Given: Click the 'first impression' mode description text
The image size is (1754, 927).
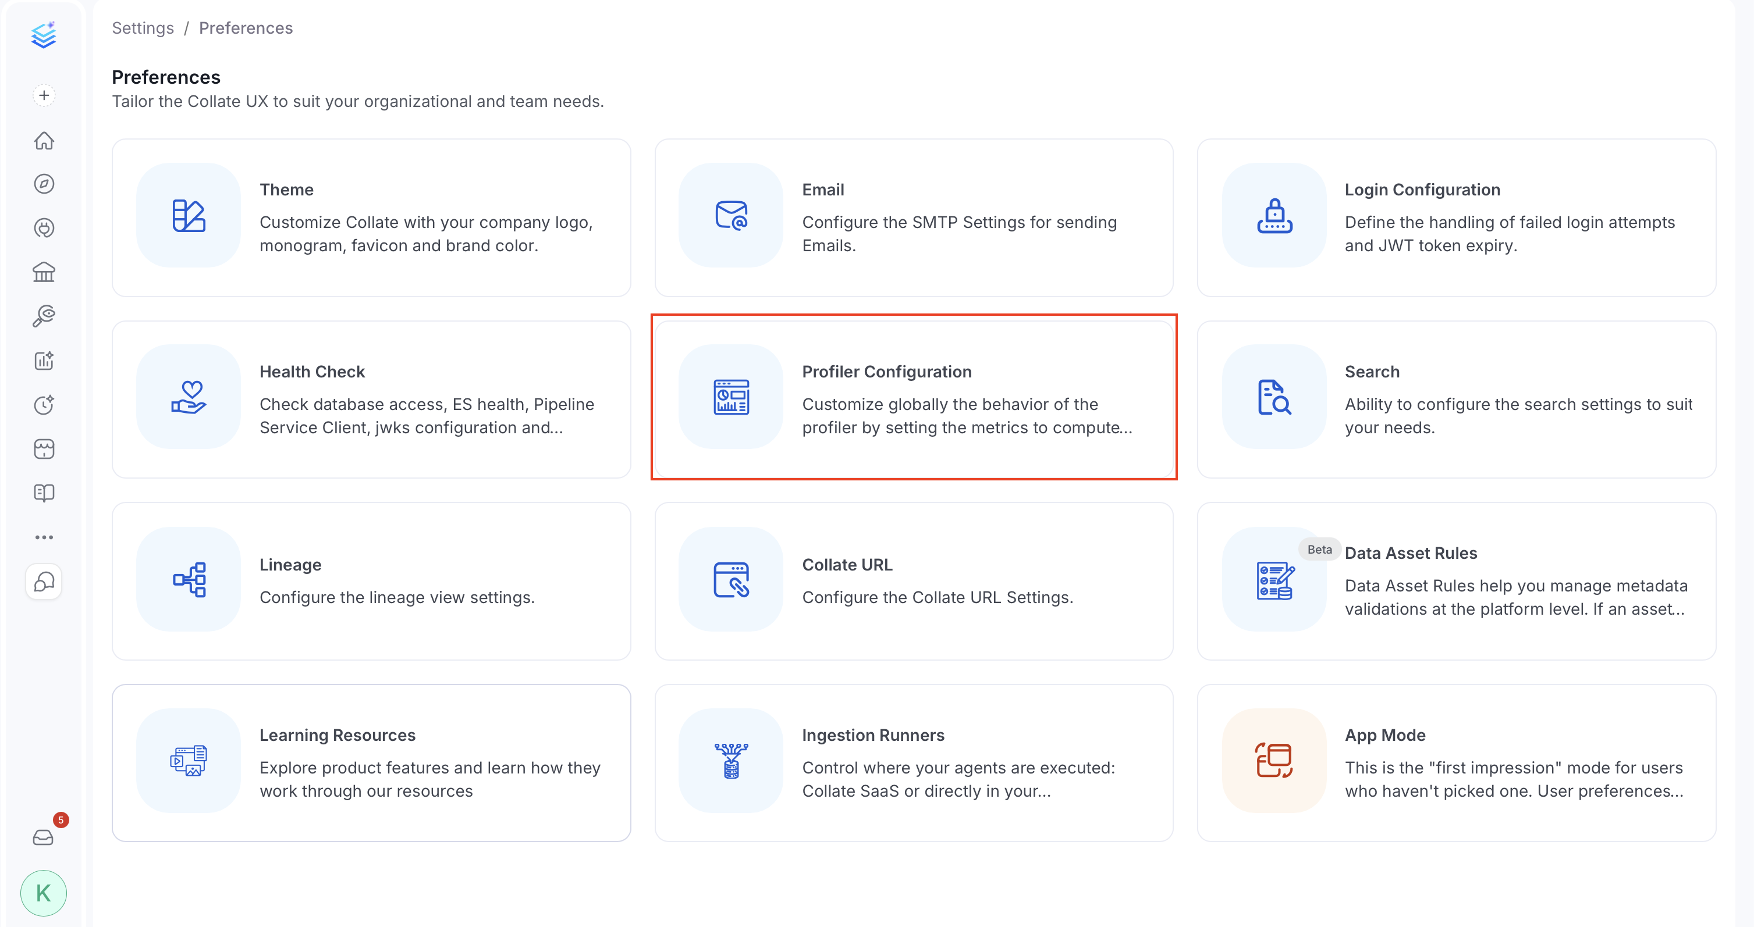Looking at the screenshot, I should [1514, 779].
